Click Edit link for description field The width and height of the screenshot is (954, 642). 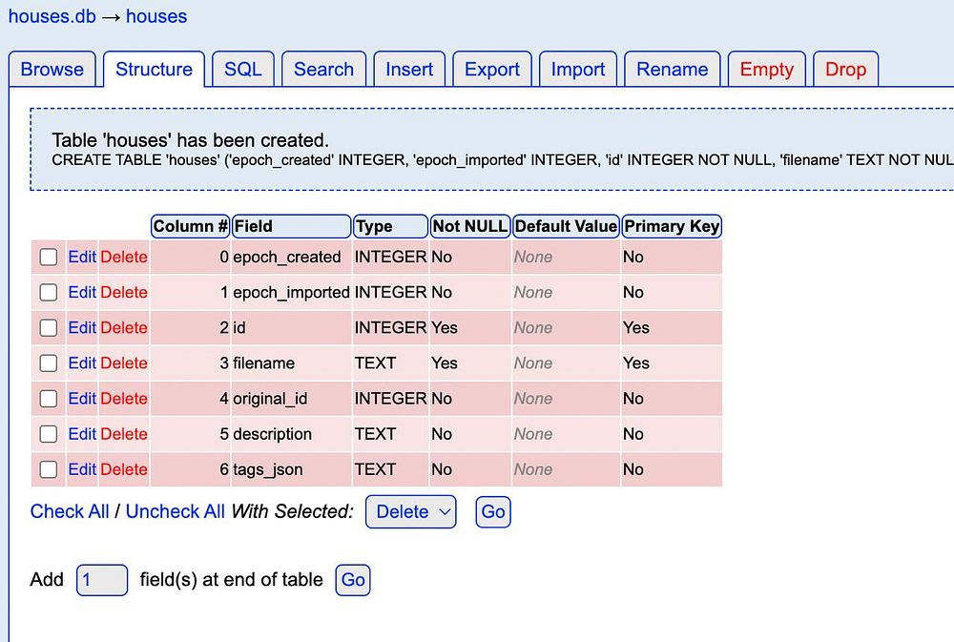(x=82, y=434)
